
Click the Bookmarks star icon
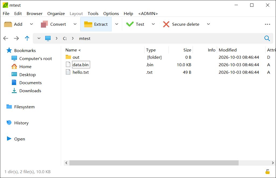click(x=9, y=50)
